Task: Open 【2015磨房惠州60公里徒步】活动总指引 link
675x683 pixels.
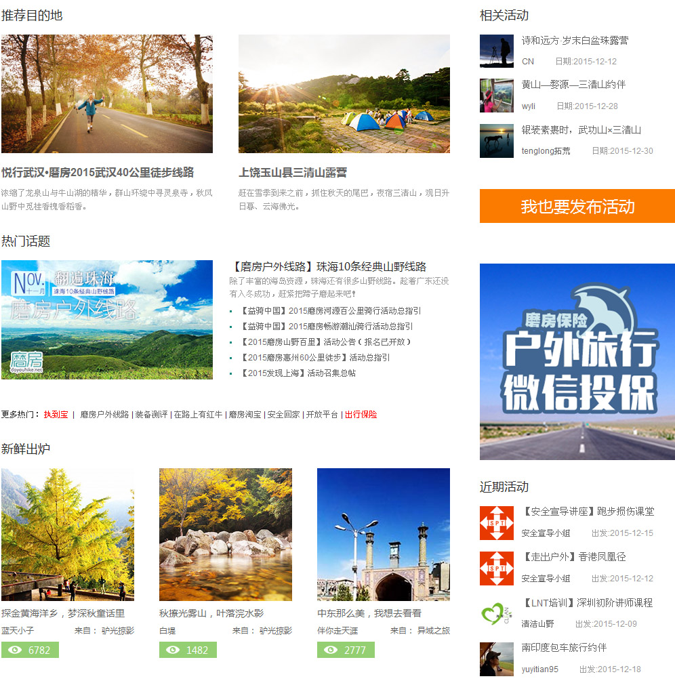Action: coord(315,358)
